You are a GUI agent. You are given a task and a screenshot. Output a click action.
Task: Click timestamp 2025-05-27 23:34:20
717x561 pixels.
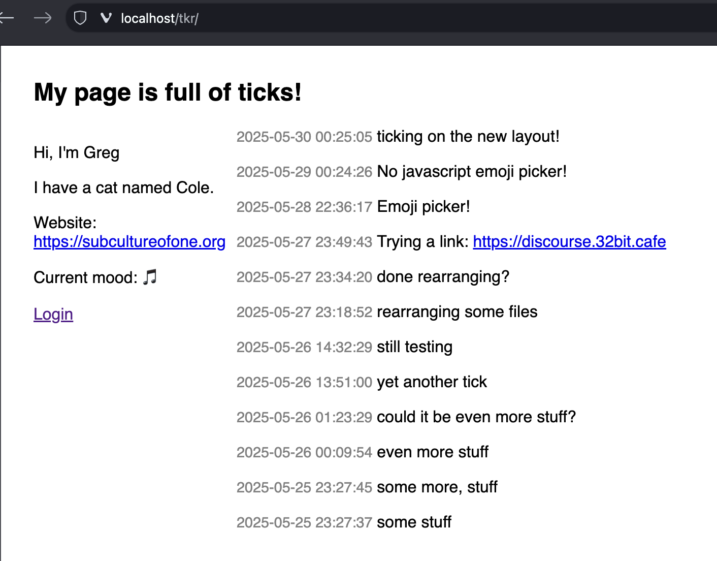pyautogui.click(x=305, y=277)
